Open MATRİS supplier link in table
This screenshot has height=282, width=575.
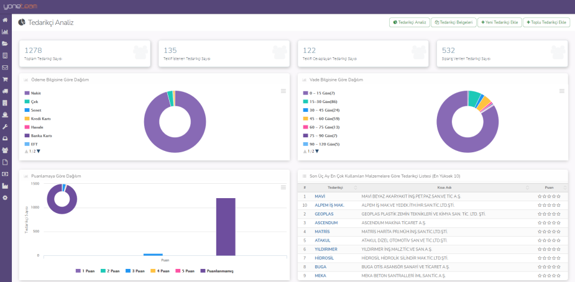[x=323, y=231]
